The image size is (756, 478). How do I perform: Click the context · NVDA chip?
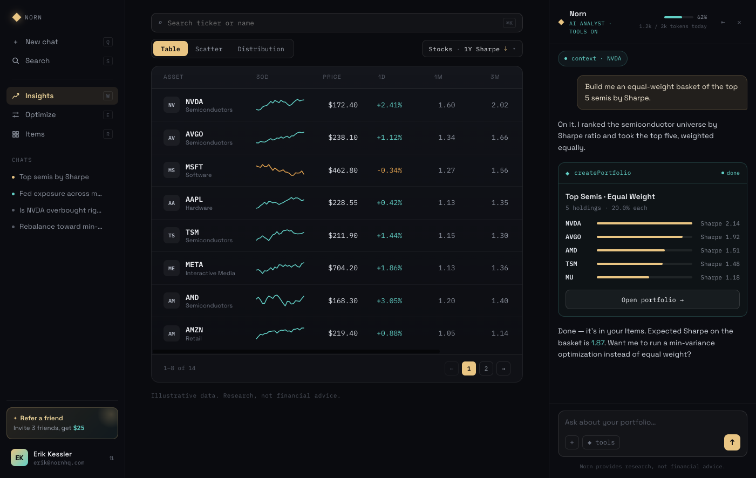point(592,58)
